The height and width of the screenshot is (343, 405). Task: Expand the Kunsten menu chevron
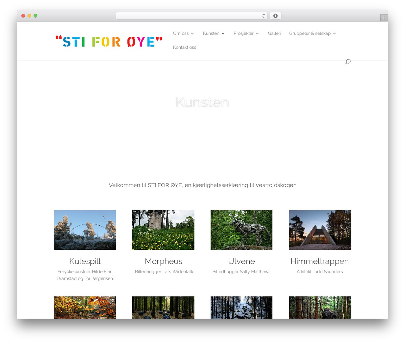[x=223, y=34]
